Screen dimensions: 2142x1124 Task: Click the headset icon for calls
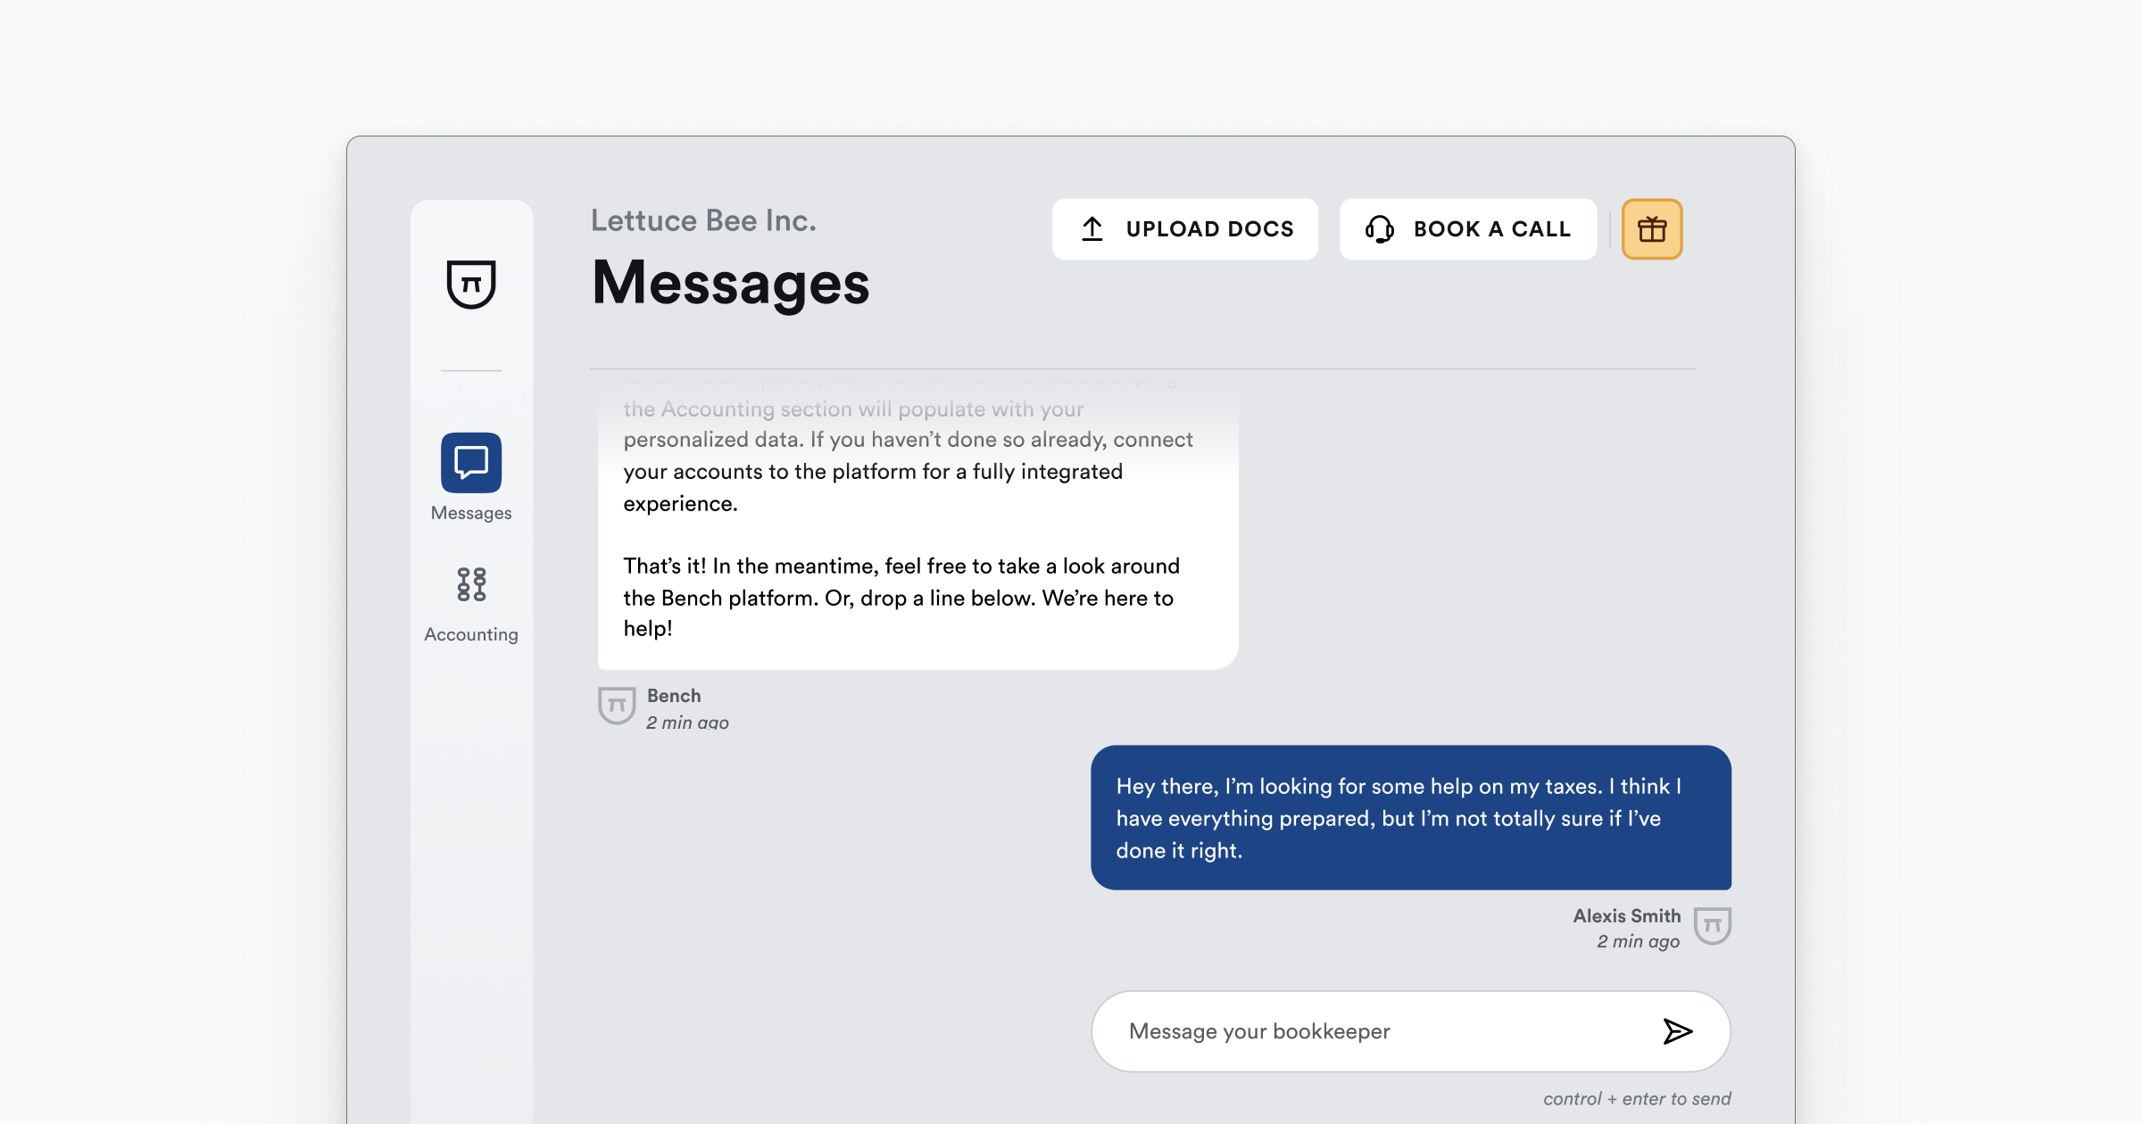tap(1379, 229)
